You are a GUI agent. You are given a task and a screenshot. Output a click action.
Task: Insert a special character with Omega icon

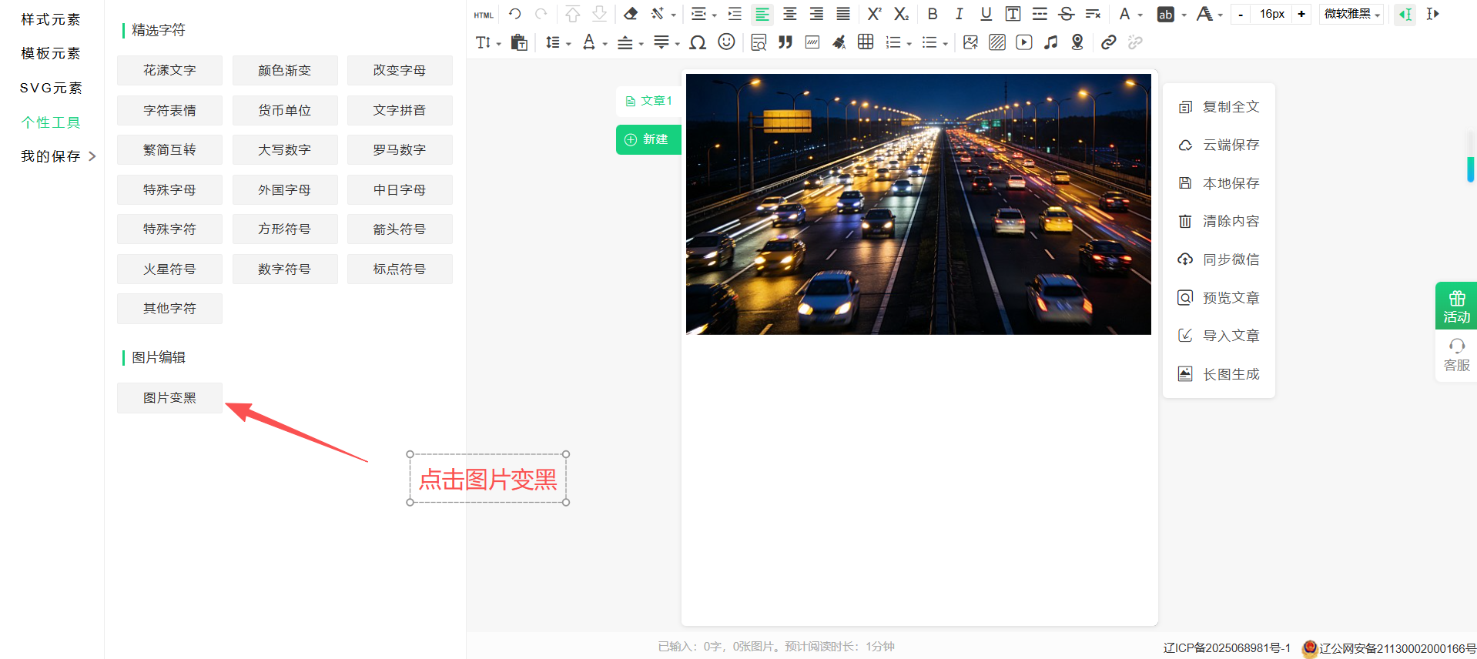698,42
